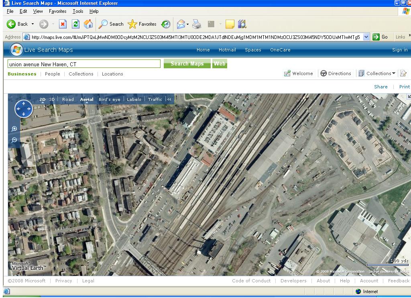The width and height of the screenshot is (411, 298).
Task: Toggle the Labels overlay on the map
Action: coord(134,99)
